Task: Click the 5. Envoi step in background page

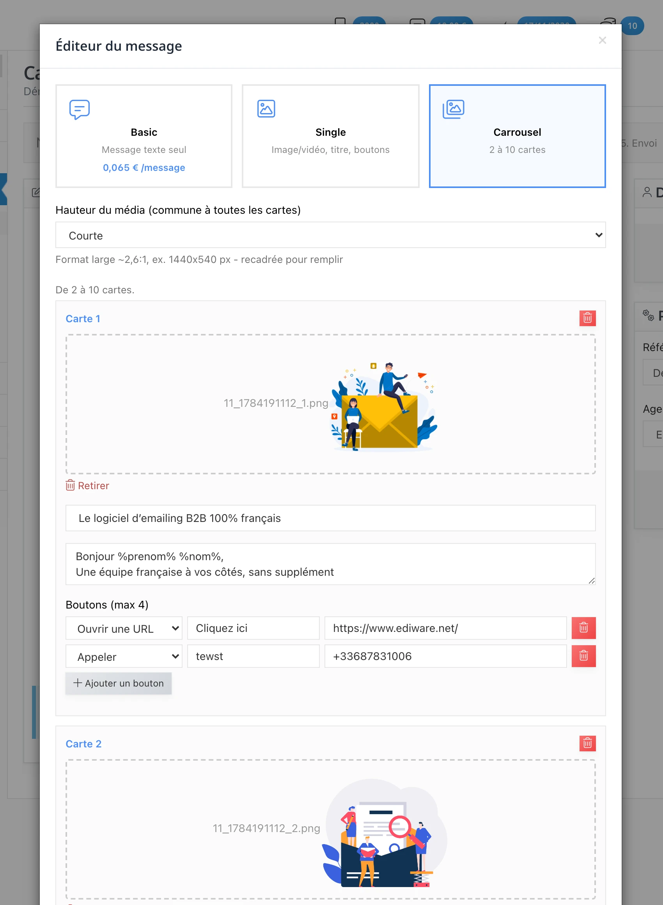Action: (639, 143)
